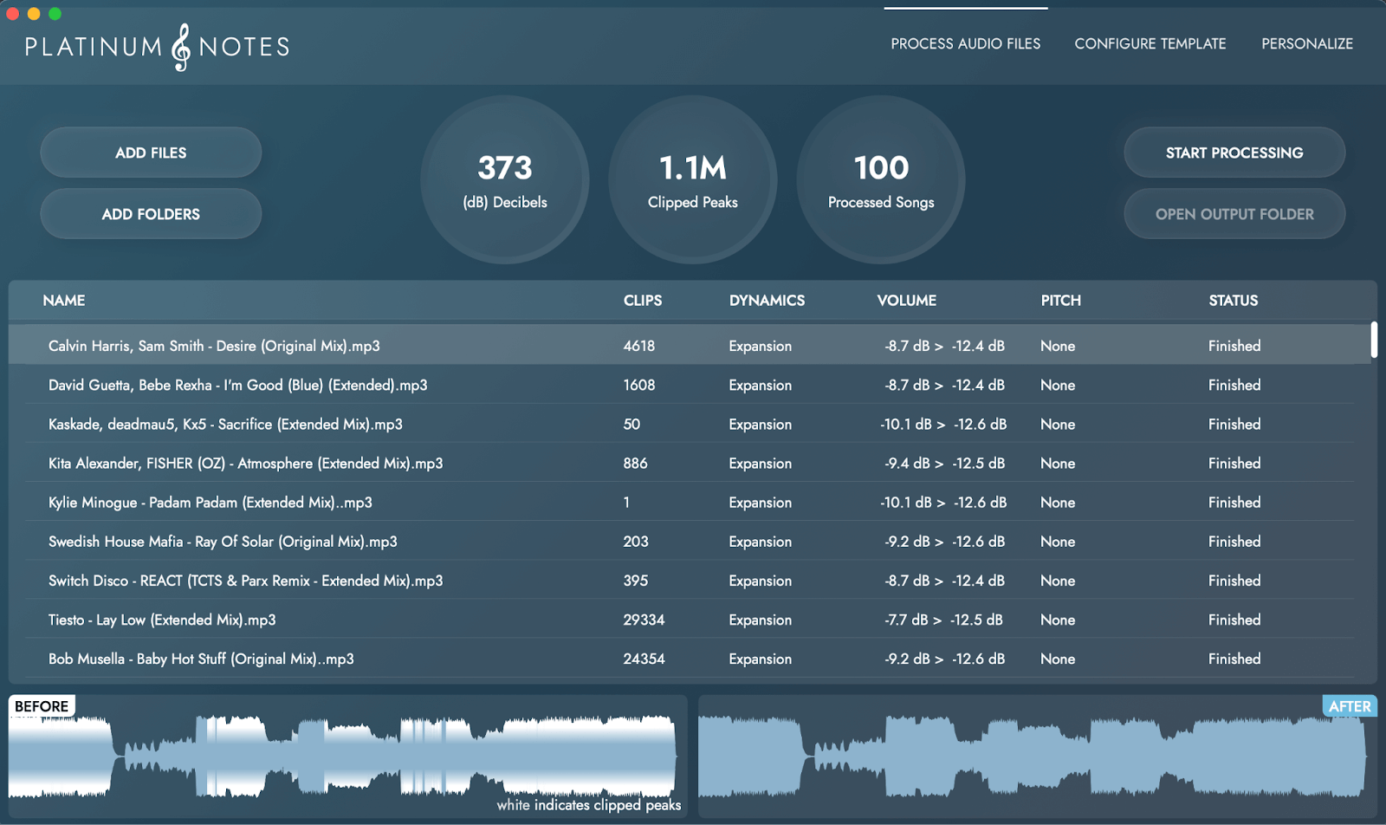This screenshot has height=825, width=1386.
Task: Open the output folder
Action: (x=1234, y=214)
